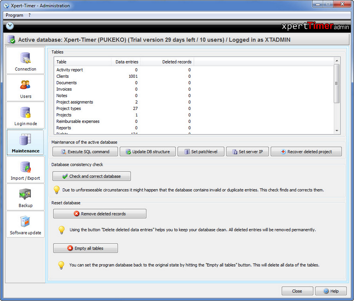Click the Xpert-Timer title bar app icon
This screenshot has width=354, height=301.
pos(6,6)
